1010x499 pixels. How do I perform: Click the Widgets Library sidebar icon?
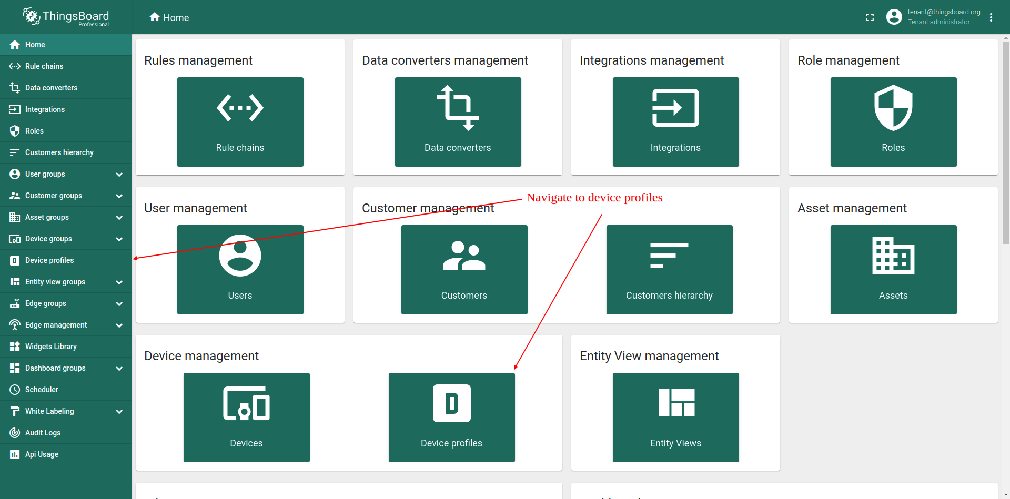[x=15, y=347]
